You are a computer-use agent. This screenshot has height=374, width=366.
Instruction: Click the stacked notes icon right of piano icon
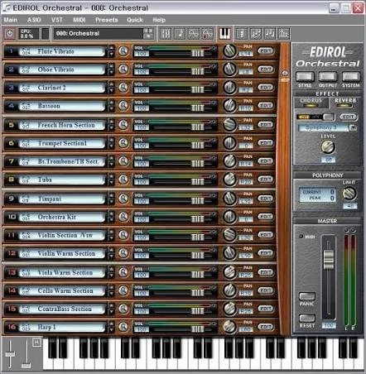click(x=242, y=34)
